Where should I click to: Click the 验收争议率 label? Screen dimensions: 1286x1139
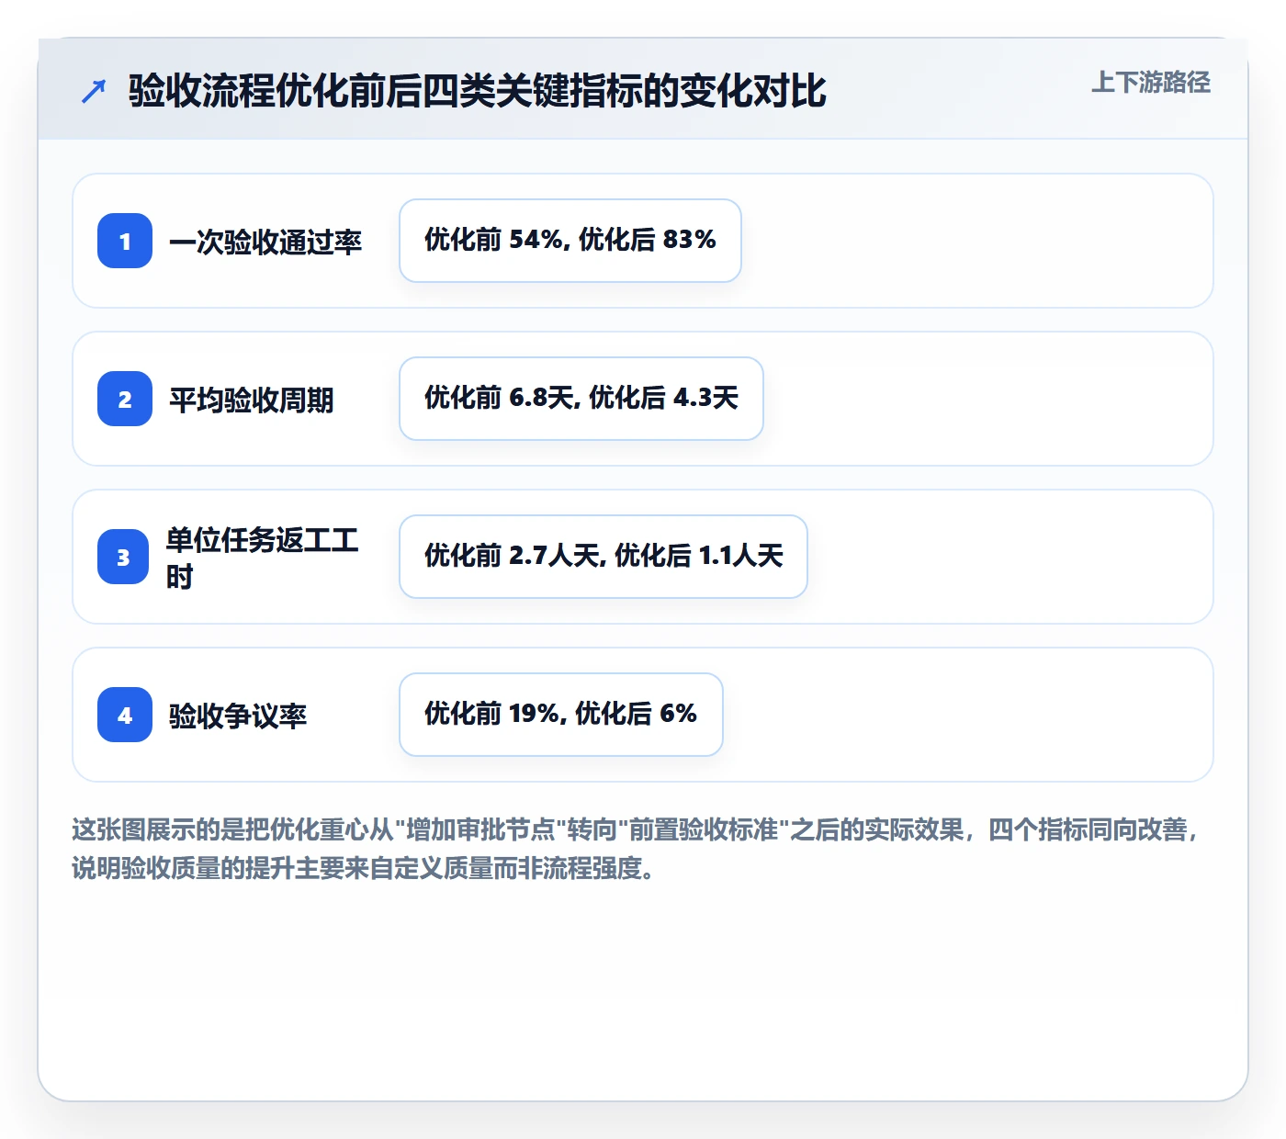pyautogui.click(x=238, y=716)
